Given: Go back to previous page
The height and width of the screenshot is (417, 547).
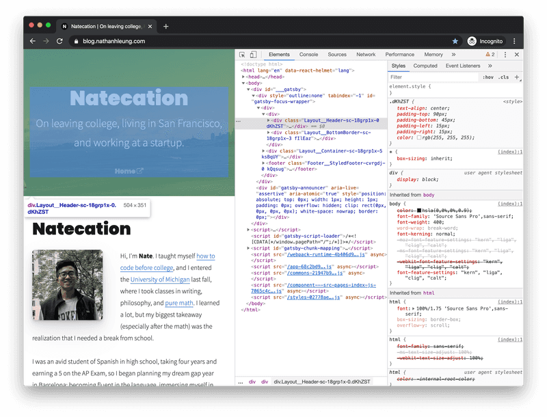Looking at the screenshot, I should tap(32, 41).
